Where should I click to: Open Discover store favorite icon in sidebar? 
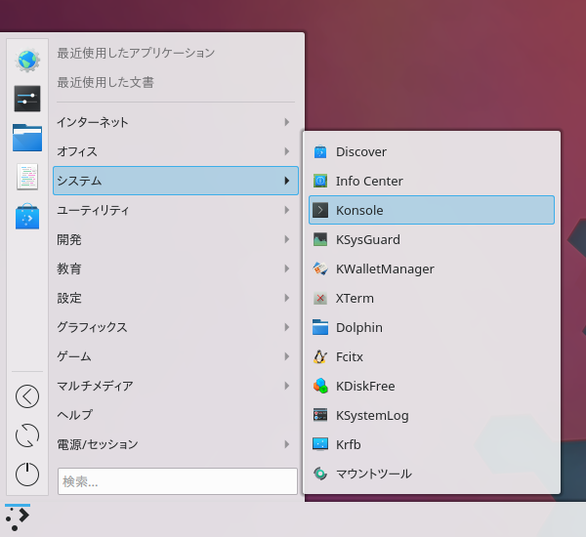[27, 216]
